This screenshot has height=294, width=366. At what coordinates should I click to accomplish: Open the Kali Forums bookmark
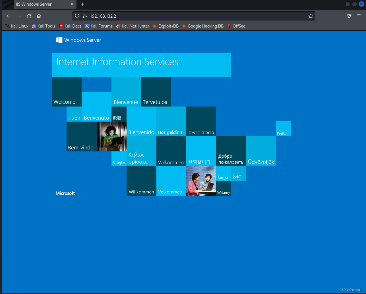pos(99,26)
